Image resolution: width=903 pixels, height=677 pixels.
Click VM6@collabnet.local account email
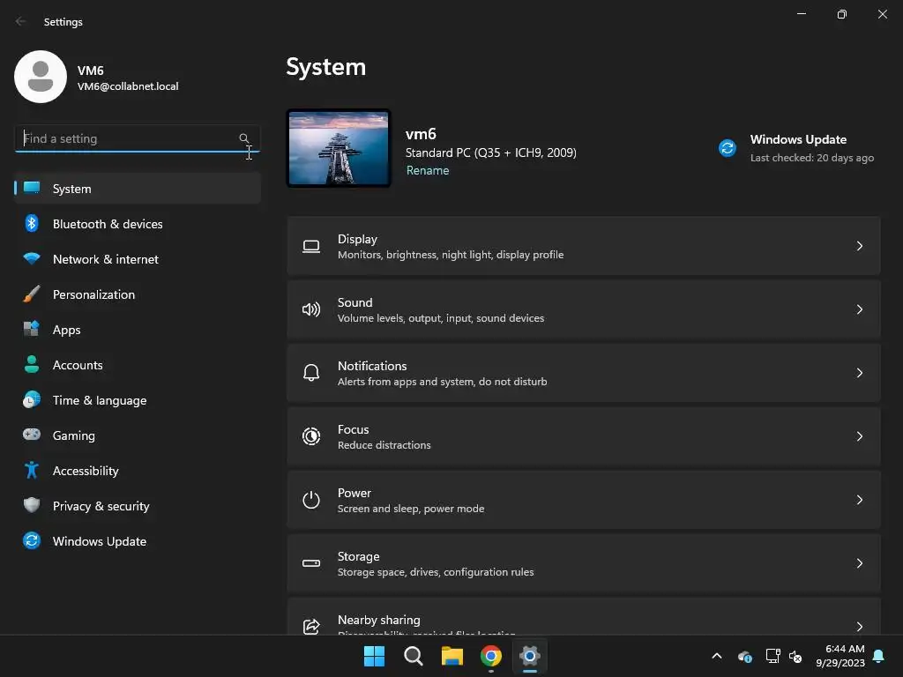[128, 86]
